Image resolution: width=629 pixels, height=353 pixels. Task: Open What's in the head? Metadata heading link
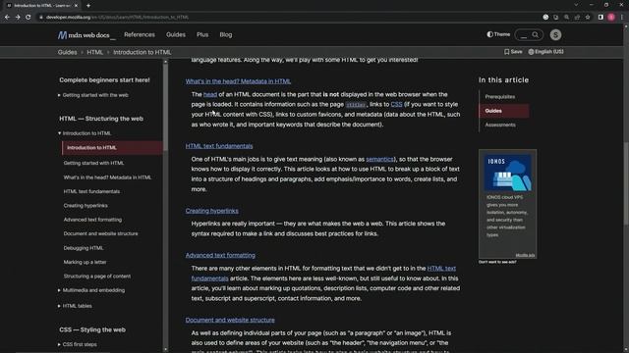238,81
